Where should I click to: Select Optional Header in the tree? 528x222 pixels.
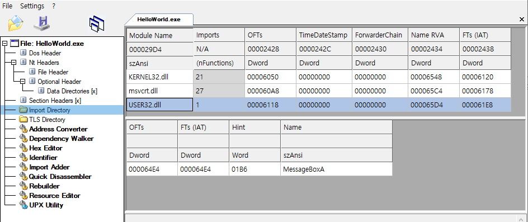pyautogui.click(x=59, y=81)
